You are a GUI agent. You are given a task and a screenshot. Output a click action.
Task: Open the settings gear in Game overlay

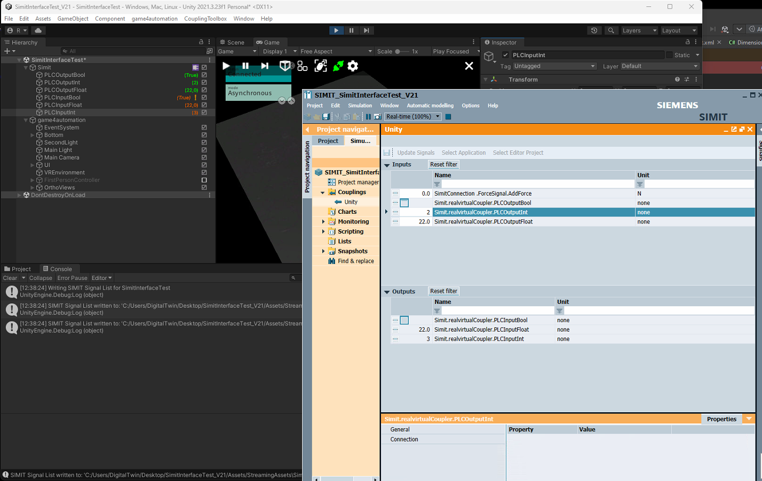[353, 66]
